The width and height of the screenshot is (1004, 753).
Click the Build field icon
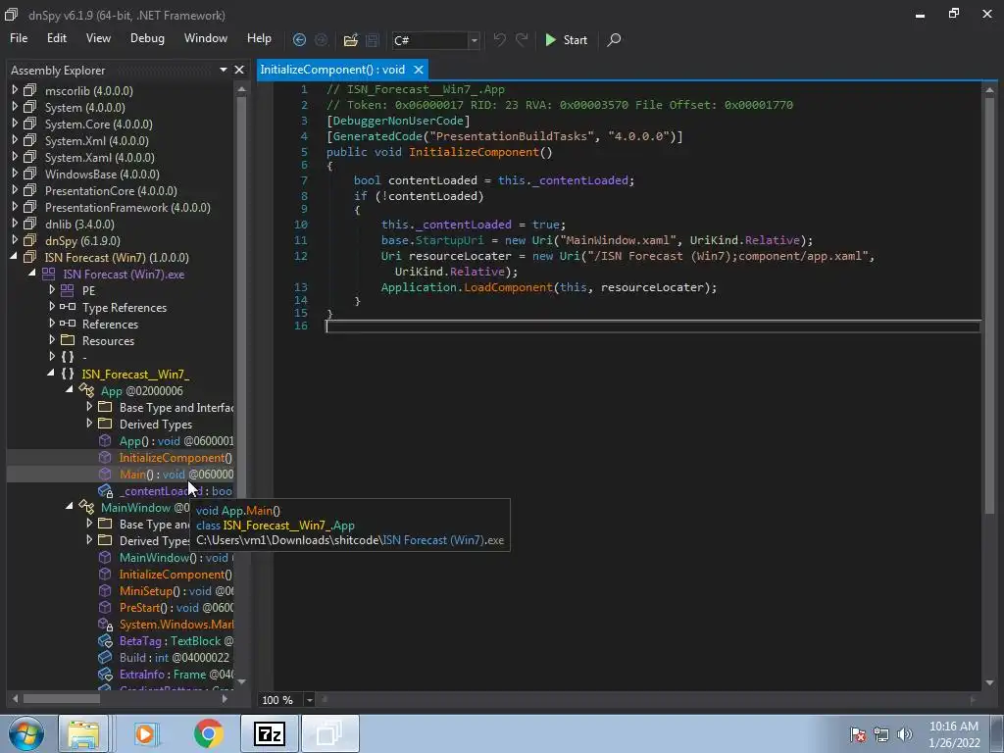tap(105, 658)
